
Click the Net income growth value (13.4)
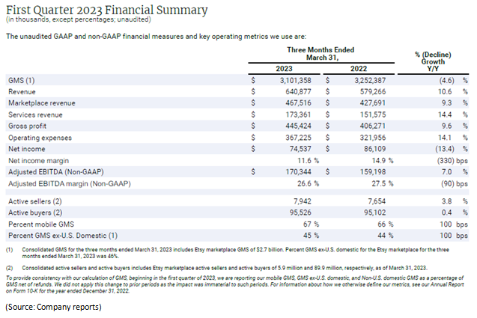(x=441, y=150)
